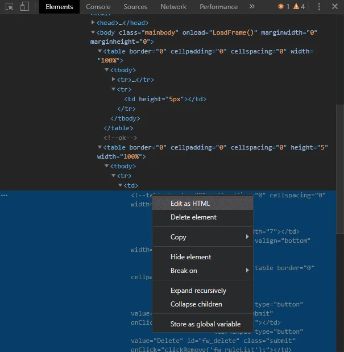Viewport: 344px width, 352px height.
Task: Choose Expand recursively
Action: 202,291
